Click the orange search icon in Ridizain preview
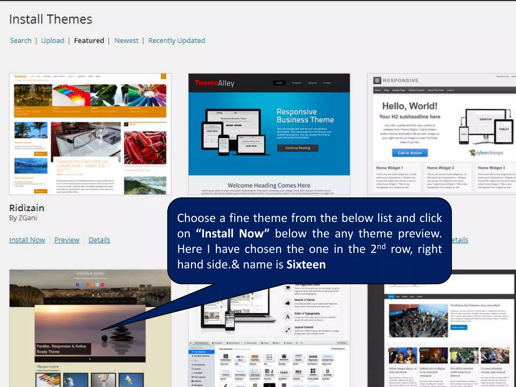 [164, 76]
